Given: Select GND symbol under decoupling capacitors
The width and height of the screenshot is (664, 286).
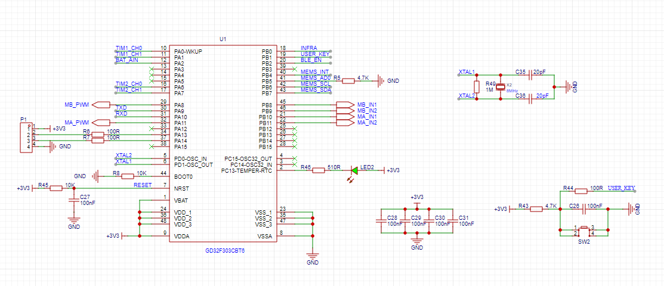Looking at the screenshot, I should 417,240.
